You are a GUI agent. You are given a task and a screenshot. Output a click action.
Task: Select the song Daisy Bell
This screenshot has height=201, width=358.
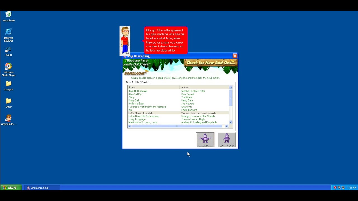point(133,100)
